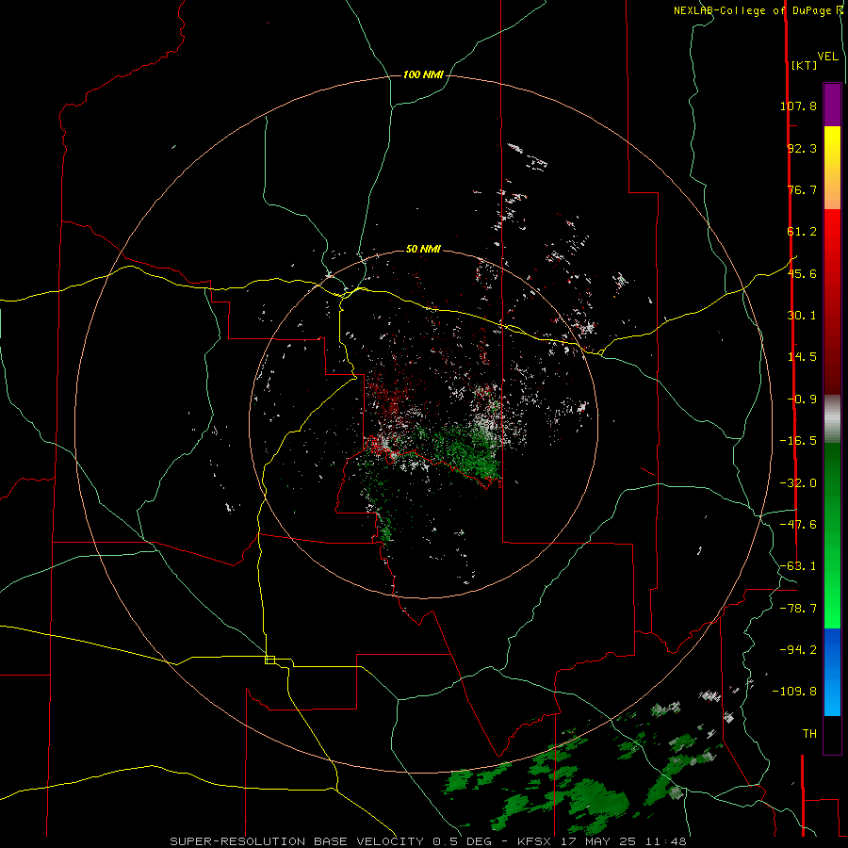
Task: Click the -94.2 velocity scale value
Action: click(798, 649)
